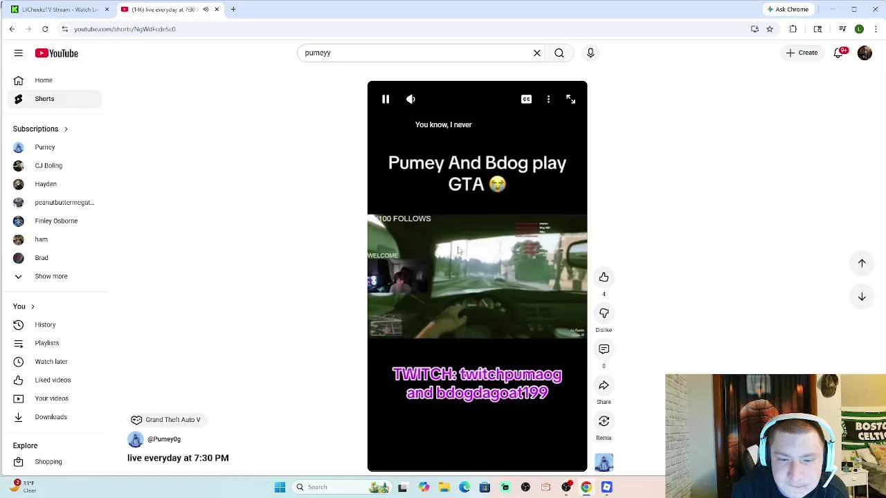Open Liked videos
This screenshot has height=498, width=886.
[55, 380]
